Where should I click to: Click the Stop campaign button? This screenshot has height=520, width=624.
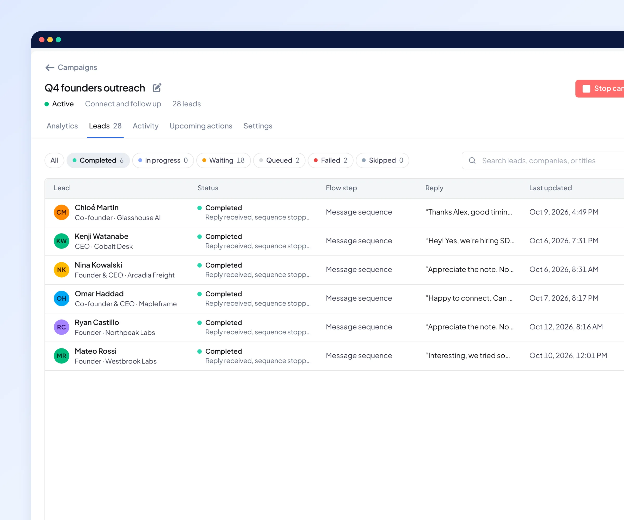coord(600,89)
